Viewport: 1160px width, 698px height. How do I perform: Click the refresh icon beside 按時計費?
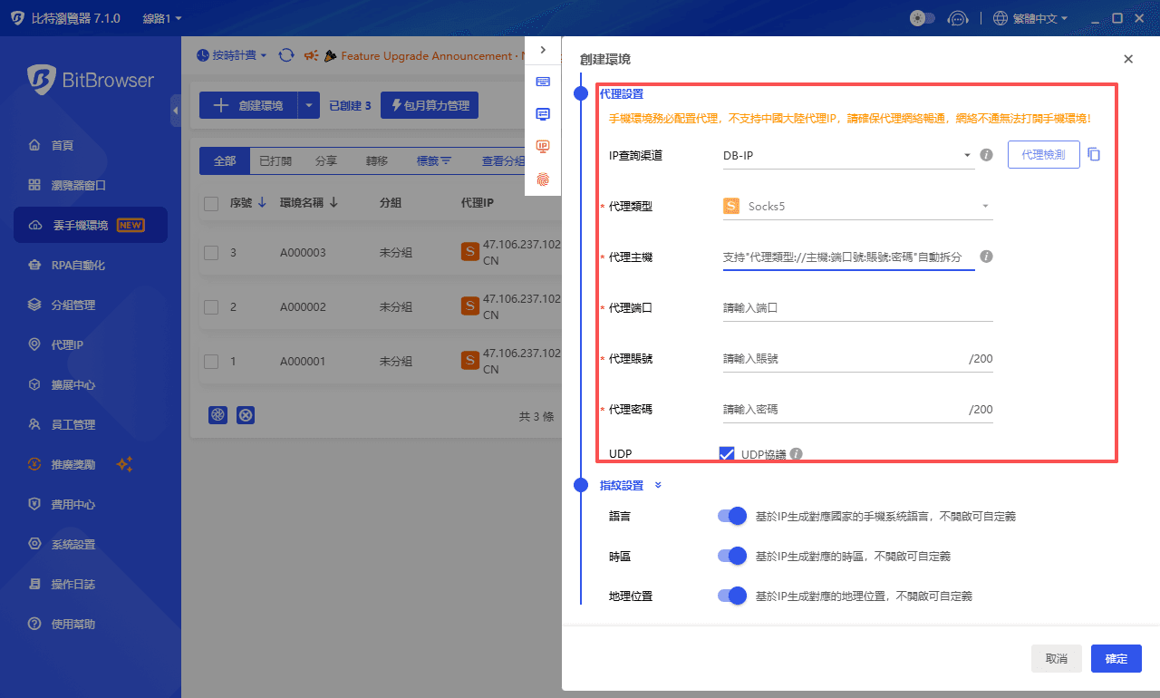286,55
